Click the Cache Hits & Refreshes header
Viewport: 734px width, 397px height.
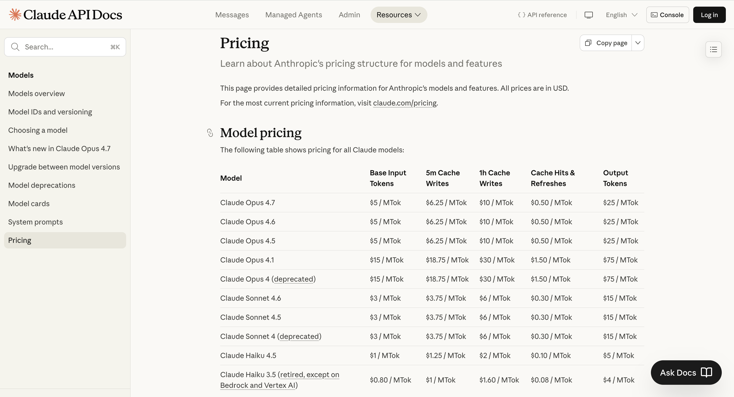click(553, 178)
